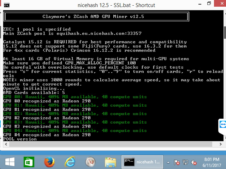Click the 'Be careful with overclocking' line

coord(93,67)
